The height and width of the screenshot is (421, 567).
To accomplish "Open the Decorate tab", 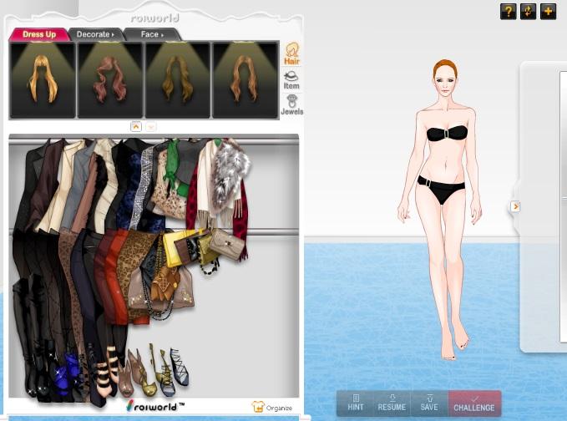I will (x=94, y=34).
